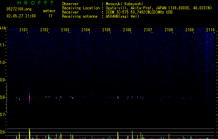Click the Observer label

point(70,4)
